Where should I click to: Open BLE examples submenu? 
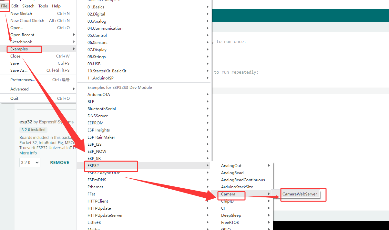click(x=144, y=102)
